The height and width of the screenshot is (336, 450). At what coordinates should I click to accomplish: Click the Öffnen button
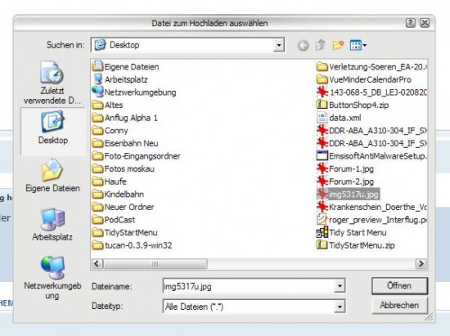[399, 285]
